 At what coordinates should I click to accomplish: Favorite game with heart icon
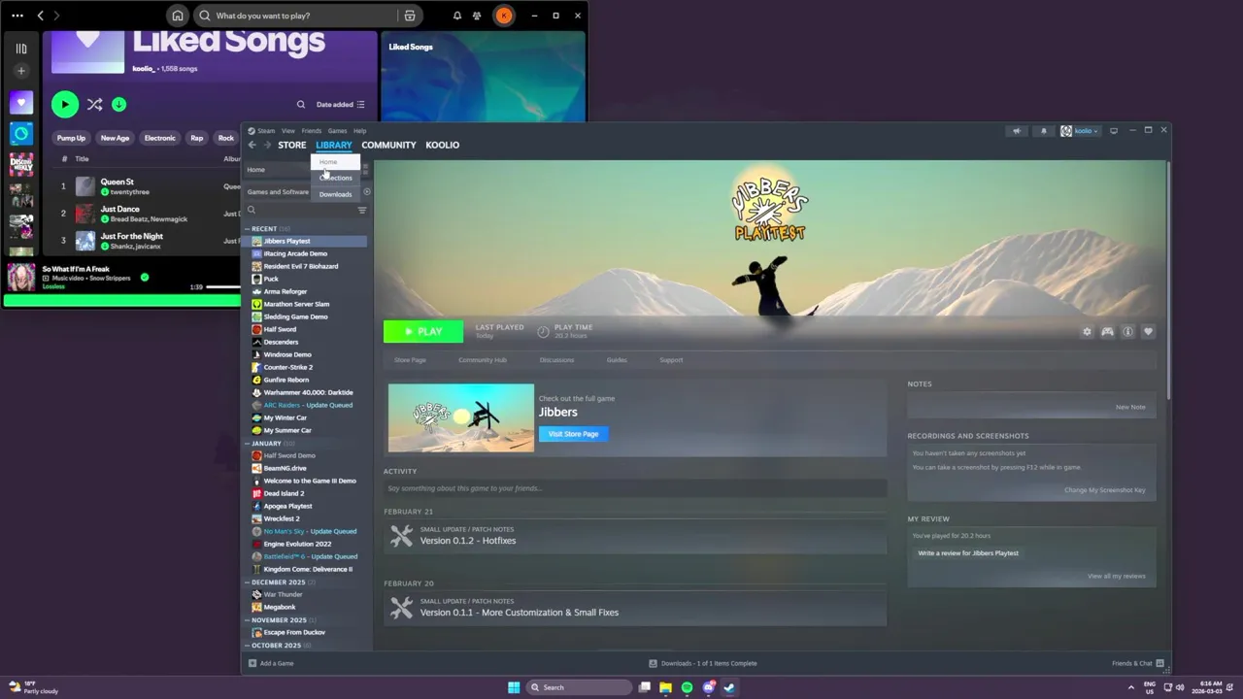(1148, 332)
